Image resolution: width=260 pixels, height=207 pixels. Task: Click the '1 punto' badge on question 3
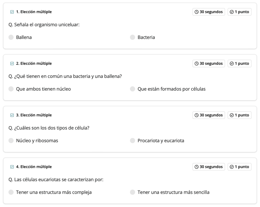click(x=239, y=115)
